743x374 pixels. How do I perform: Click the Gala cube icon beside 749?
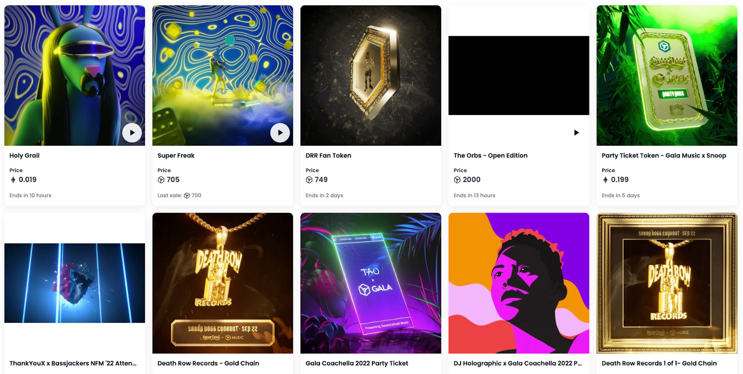click(309, 180)
